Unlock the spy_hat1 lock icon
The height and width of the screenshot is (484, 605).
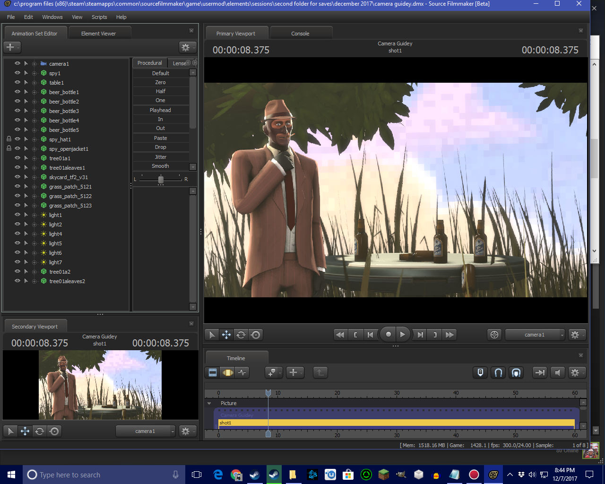click(x=9, y=139)
